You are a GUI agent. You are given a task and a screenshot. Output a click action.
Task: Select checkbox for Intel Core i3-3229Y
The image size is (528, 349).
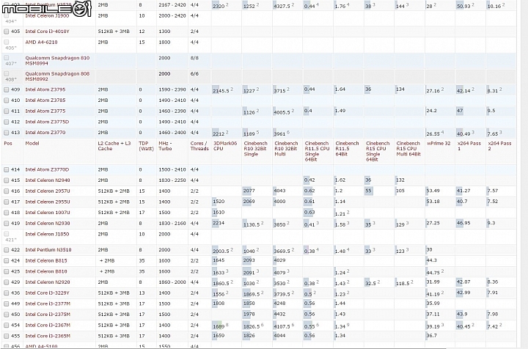tap(6, 293)
